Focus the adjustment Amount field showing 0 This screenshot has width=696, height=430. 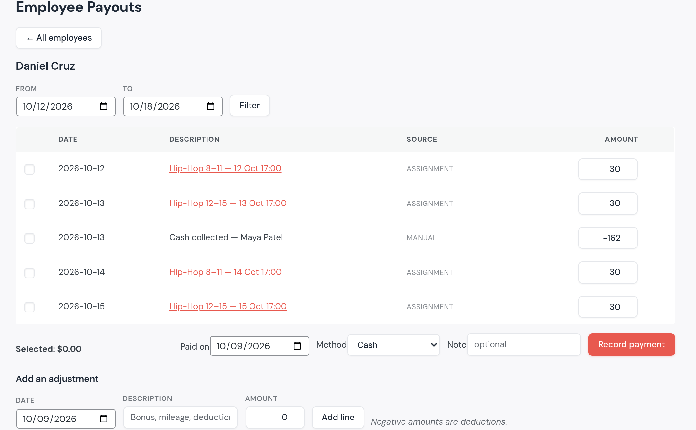[x=275, y=417]
